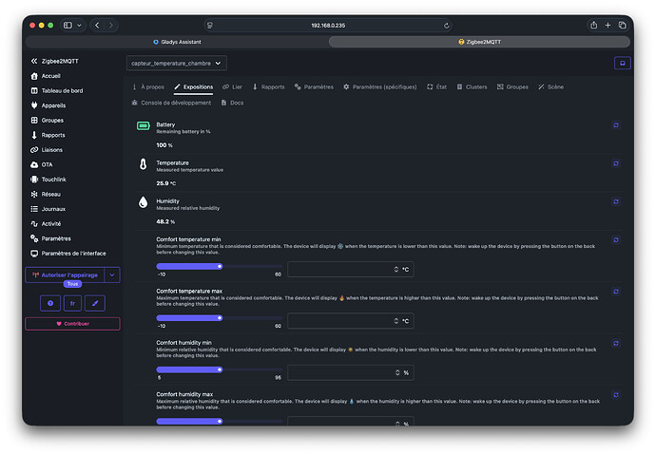Click the Comfort temperature max slider
Viewport: 656px width, 455px height.
220,318
